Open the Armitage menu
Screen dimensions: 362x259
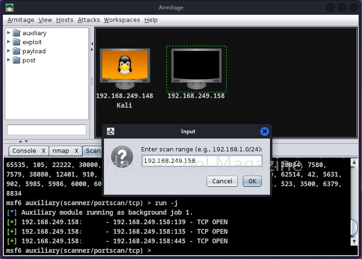tap(21, 20)
